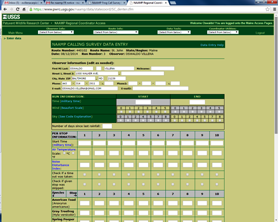Open the See Code Explanation link
Viewport: 278px width, 222px height.
pos(75,117)
